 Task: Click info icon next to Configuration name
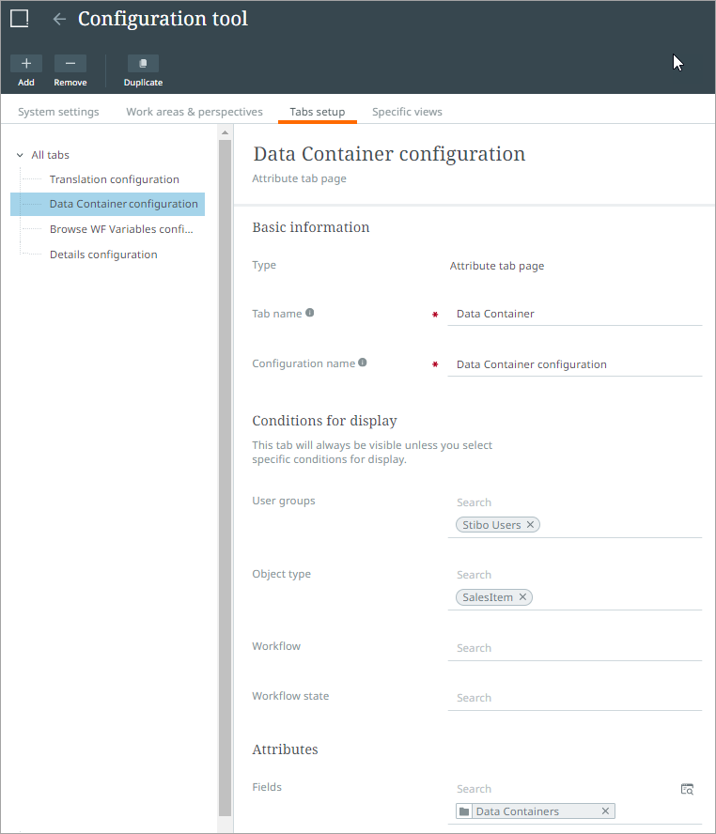click(363, 363)
